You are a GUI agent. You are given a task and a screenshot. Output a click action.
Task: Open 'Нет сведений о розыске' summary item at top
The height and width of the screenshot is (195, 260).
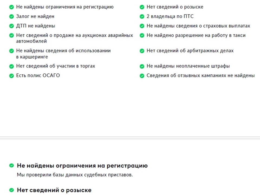pos(175,7)
